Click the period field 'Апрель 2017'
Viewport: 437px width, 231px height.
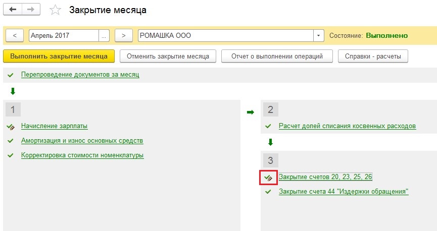[x=64, y=36]
